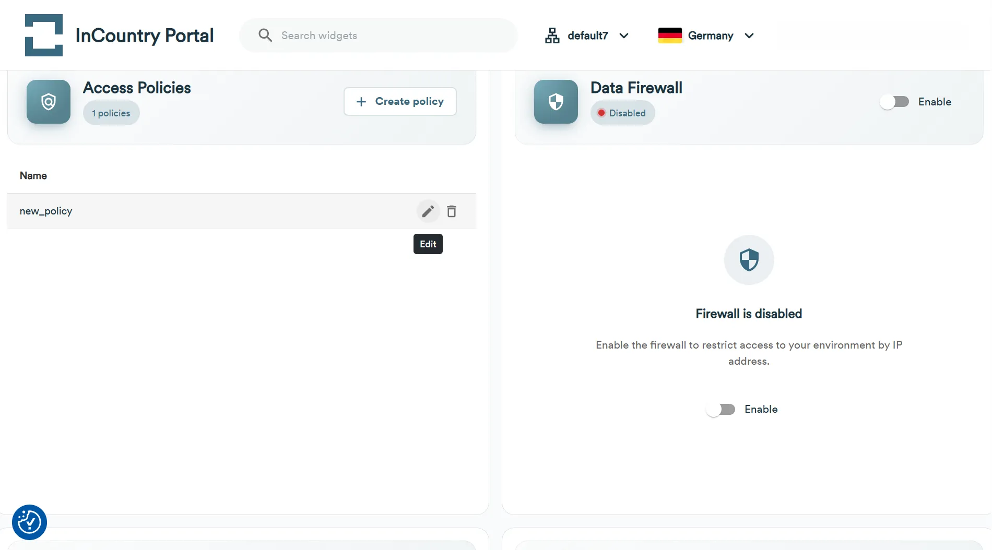The height and width of the screenshot is (550, 992).
Task: Click the plus icon in Create policy
Action: (x=361, y=102)
